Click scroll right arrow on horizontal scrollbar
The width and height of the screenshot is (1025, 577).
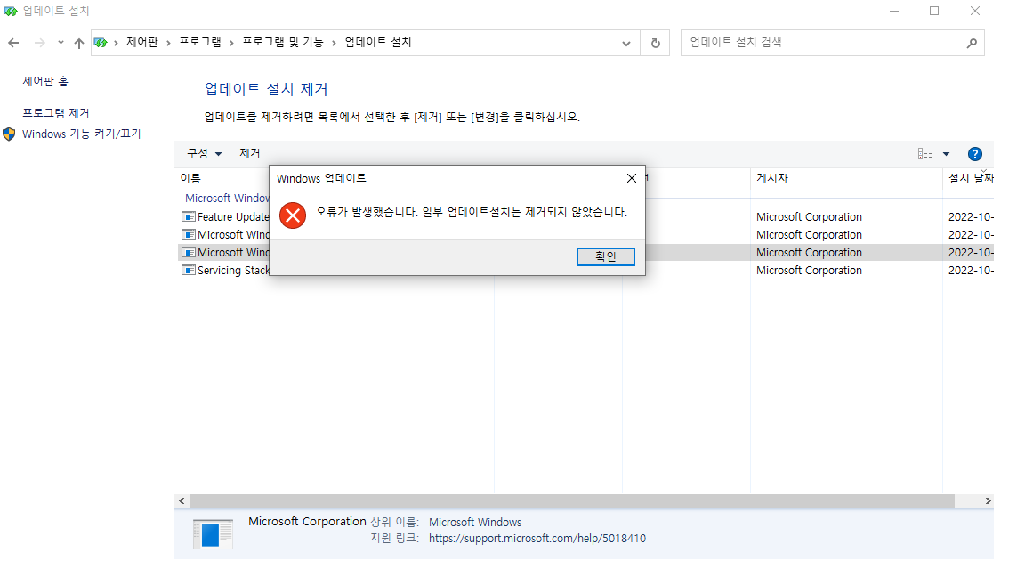coord(988,501)
